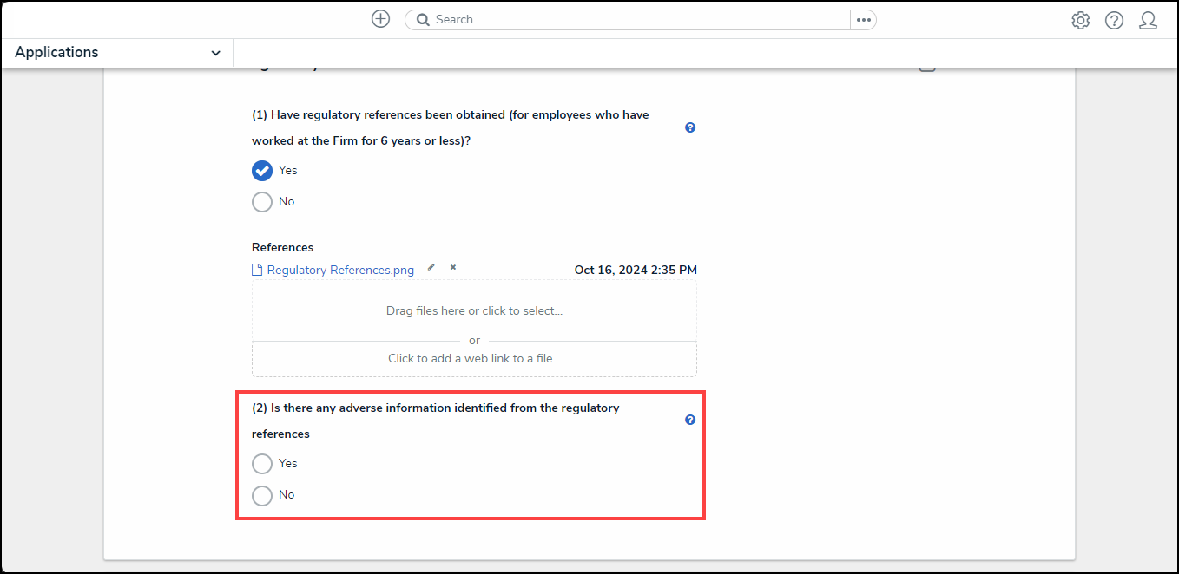Click the plus icon to create new
Screen dimensions: 1179x574
click(380, 19)
